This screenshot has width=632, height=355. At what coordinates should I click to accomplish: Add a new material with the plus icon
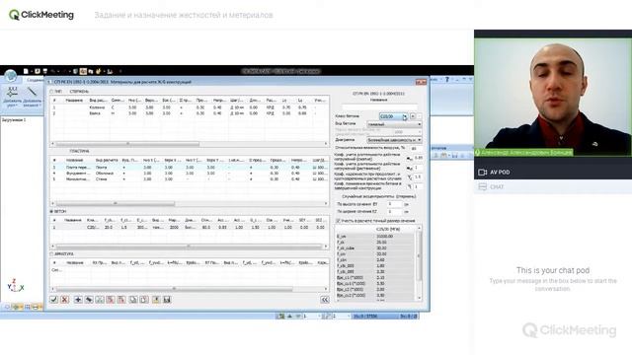(x=78, y=300)
